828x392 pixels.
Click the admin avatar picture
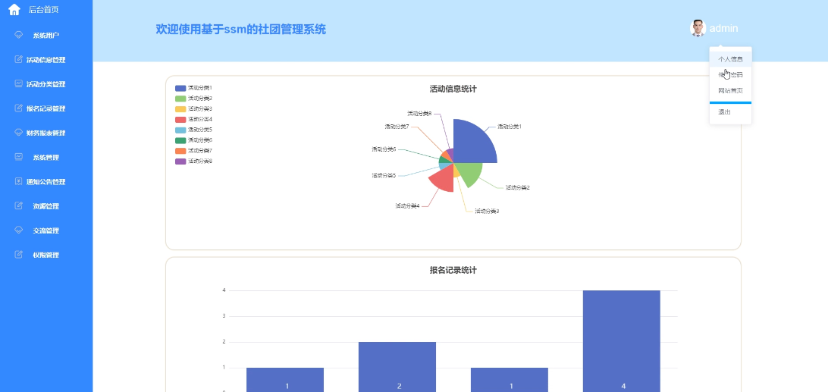[x=698, y=29]
